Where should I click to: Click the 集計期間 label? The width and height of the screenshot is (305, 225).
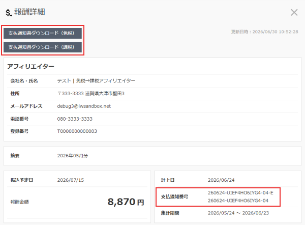[x=170, y=213]
